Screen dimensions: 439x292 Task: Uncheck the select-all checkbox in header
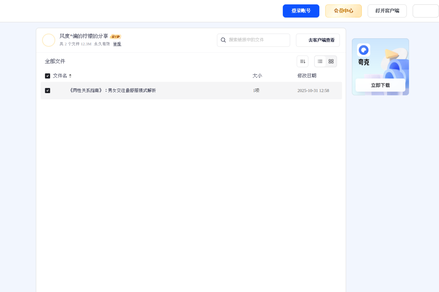point(47,76)
